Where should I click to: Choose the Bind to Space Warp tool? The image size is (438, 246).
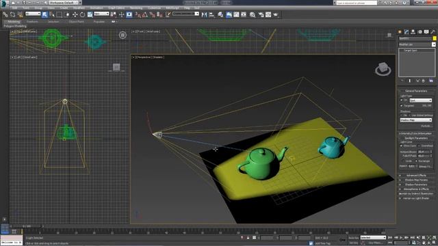click(x=20, y=14)
